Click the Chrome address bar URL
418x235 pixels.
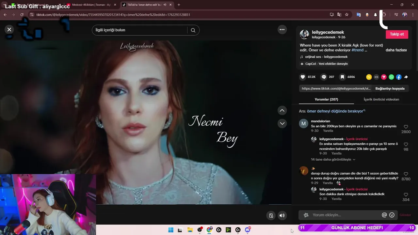pos(113,15)
